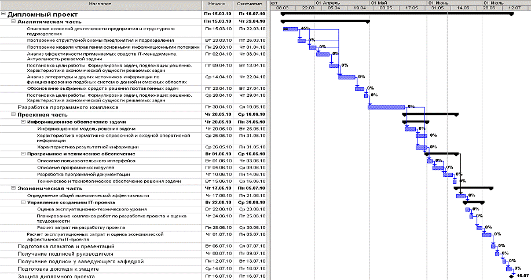Image resolution: width=531 pixels, height=280 pixels.
Task: Collapse the "Аналитическая часть" group
Action: coord(13,21)
